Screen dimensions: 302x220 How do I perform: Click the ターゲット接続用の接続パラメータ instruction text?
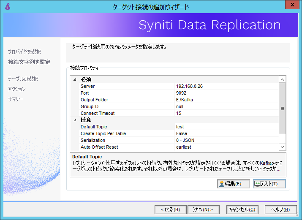coord(119,47)
